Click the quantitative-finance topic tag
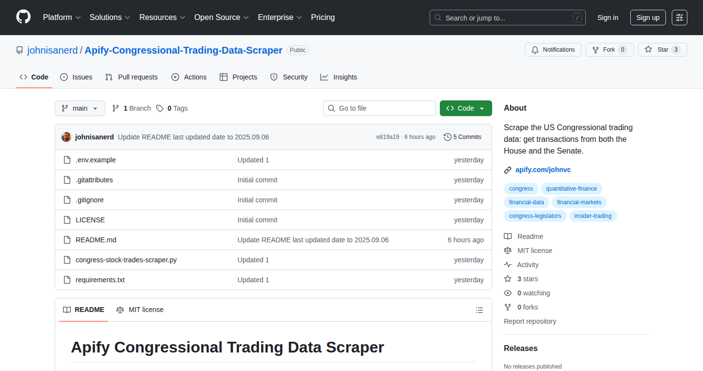 coord(571,189)
